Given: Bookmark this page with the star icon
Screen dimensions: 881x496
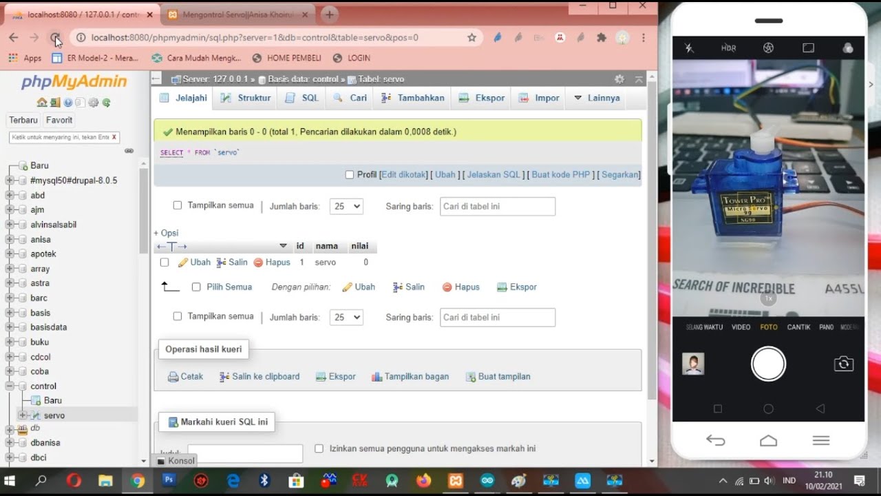Looking at the screenshot, I should (471, 38).
